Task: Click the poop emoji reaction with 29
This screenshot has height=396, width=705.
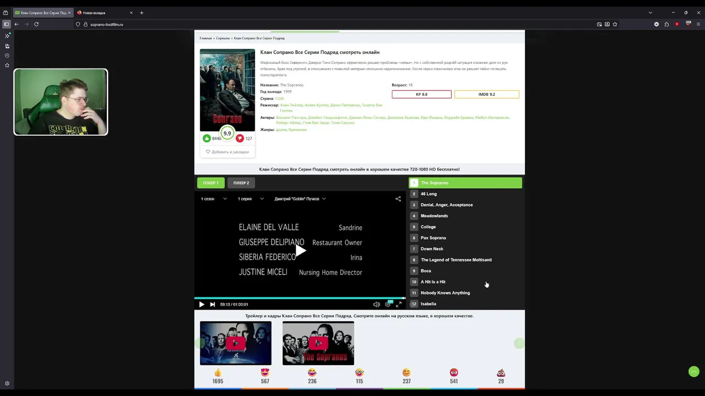Action: coord(501,373)
